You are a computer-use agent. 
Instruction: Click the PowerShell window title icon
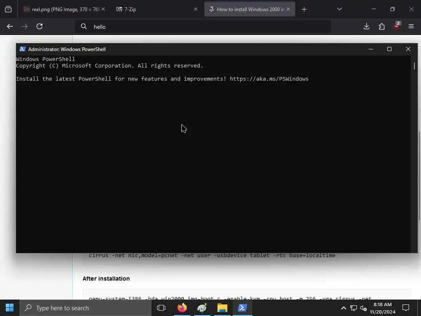tap(23, 49)
